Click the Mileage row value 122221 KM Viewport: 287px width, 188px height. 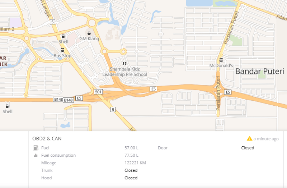click(135, 163)
